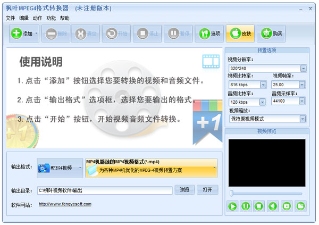The height and width of the screenshot is (225, 319).
Task: Click the disabled 删除 (Remove) toolbar button
Action: [56, 34]
